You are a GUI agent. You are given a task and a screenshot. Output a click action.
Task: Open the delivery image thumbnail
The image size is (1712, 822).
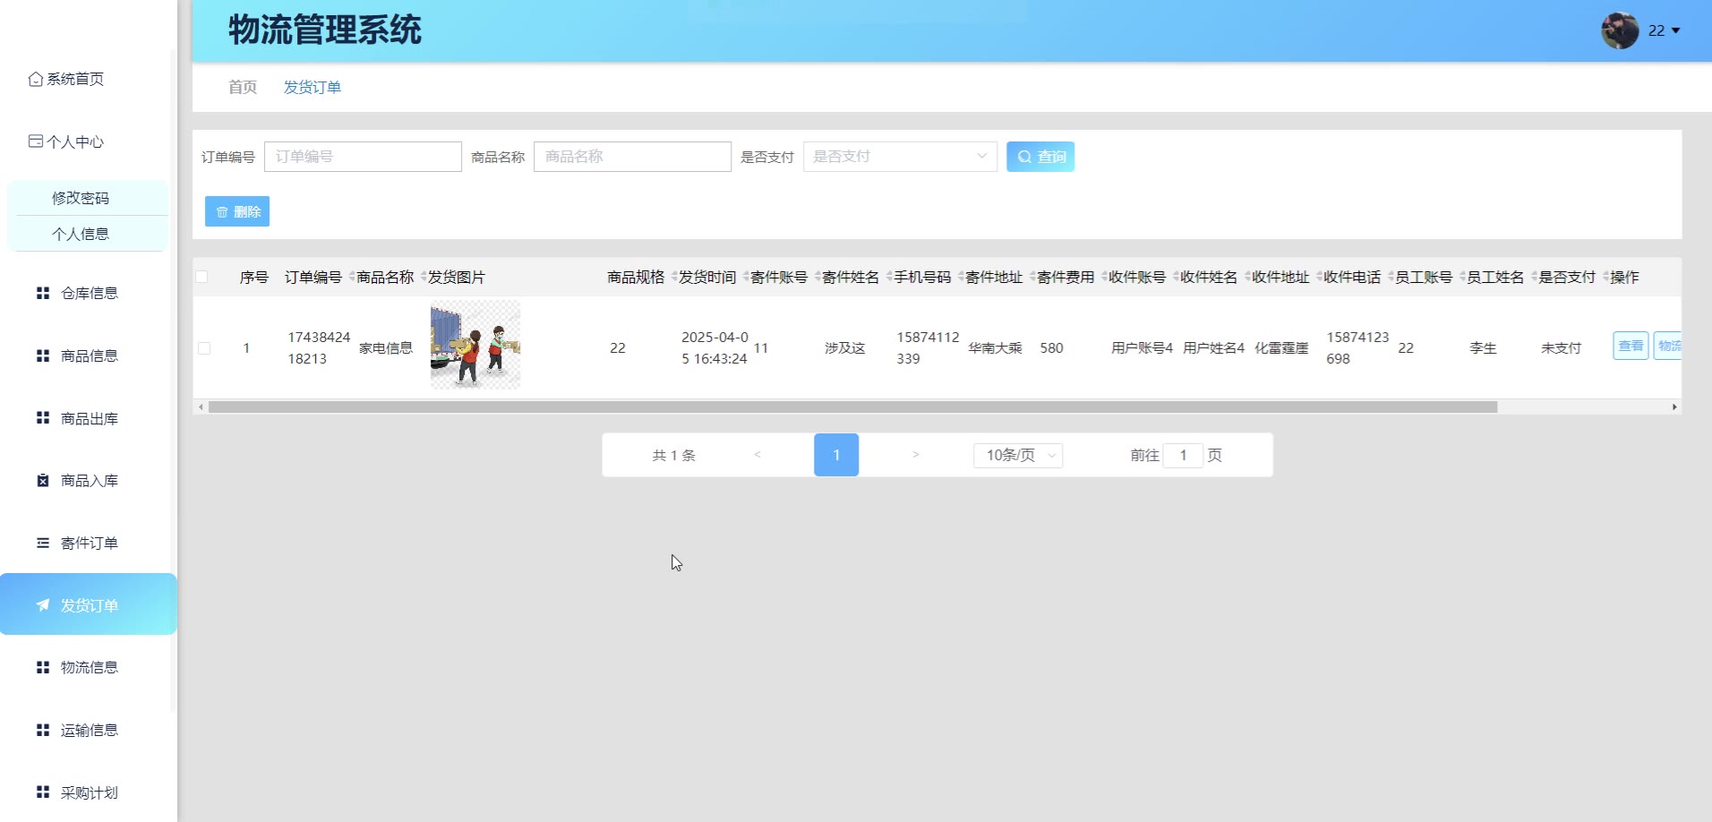click(x=475, y=345)
